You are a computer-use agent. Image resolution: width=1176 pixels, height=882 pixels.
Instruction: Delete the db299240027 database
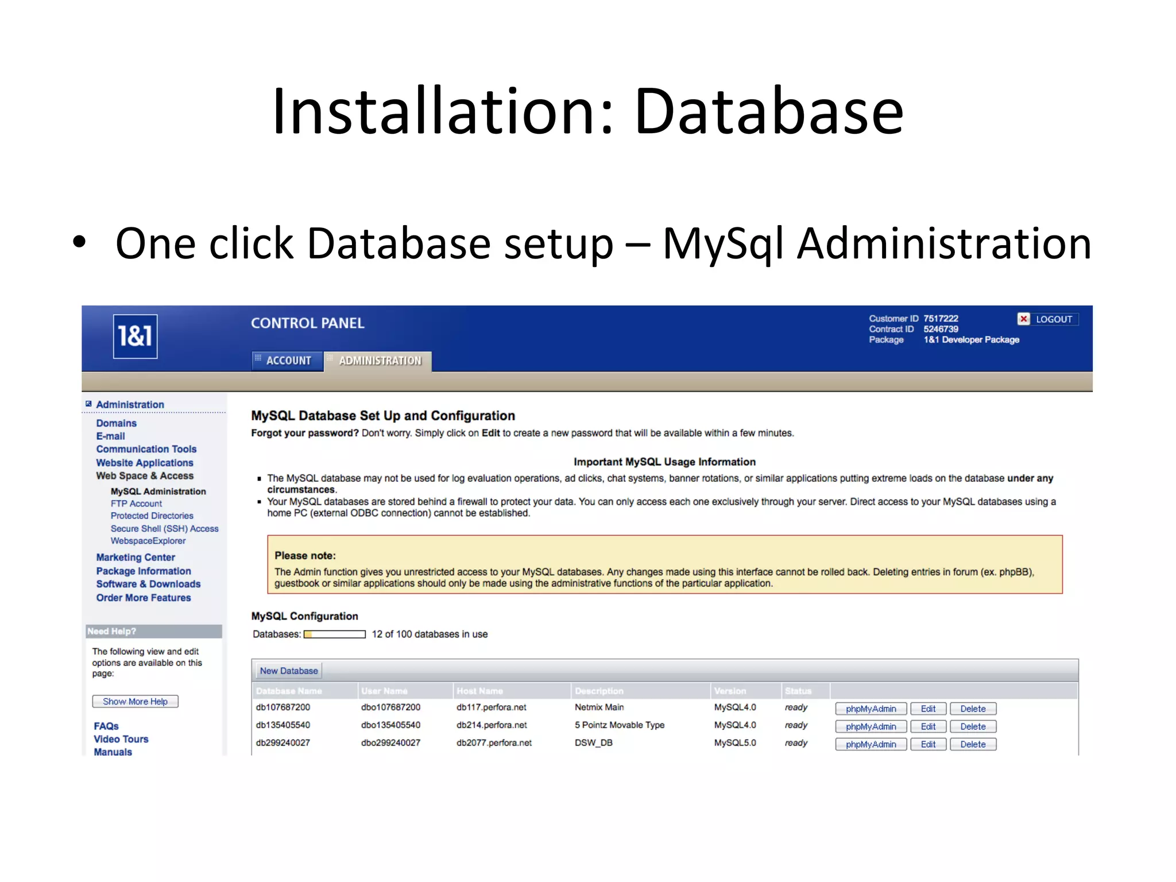[973, 745]
